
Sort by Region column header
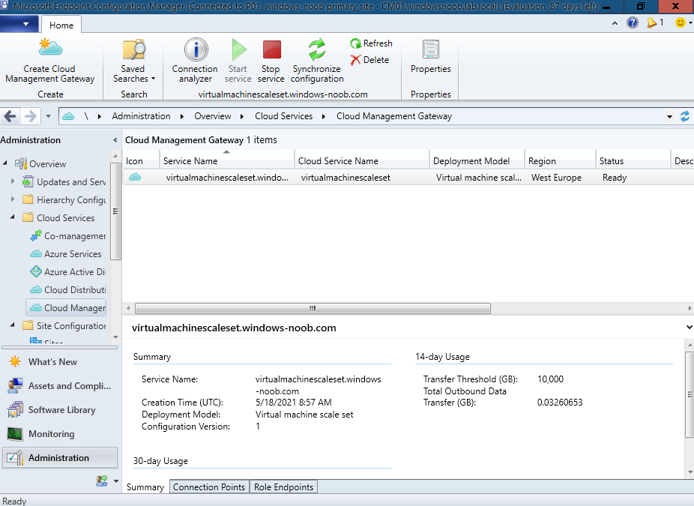(560, 161)
